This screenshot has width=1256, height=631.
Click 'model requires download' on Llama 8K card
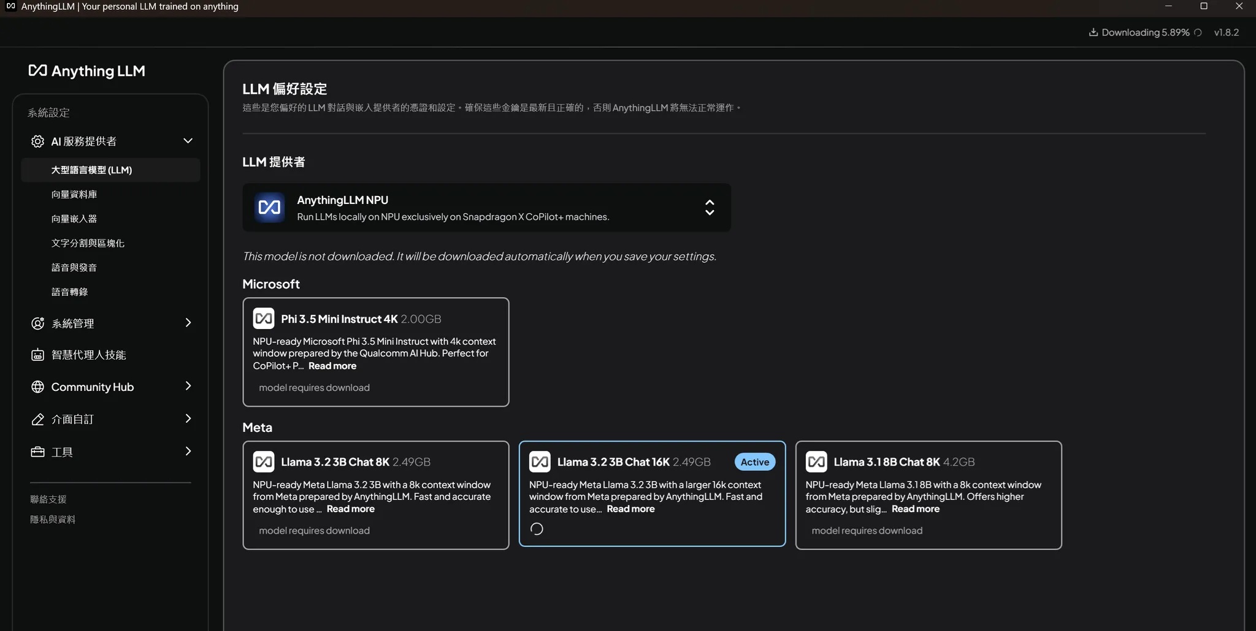click(314, 531)
